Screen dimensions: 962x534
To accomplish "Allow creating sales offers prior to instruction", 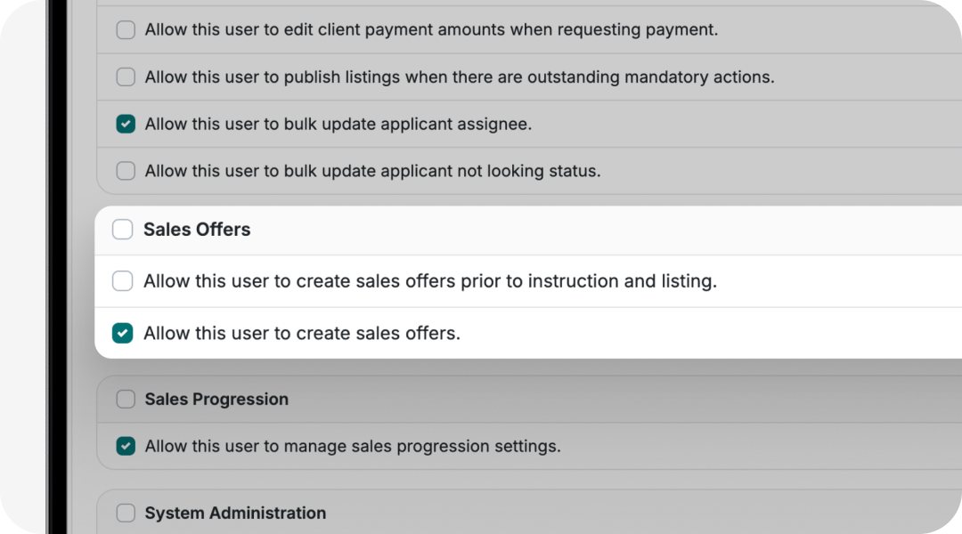I will [122, 280].
